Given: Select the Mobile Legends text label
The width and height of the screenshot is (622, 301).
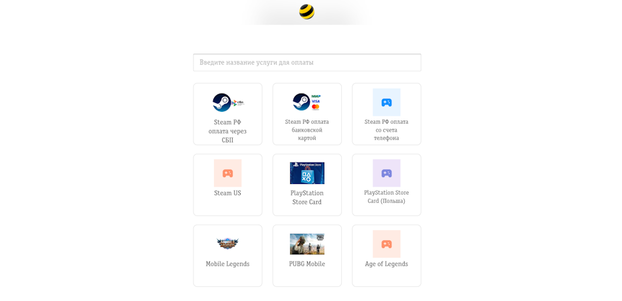Looking at the screenshot, I should (227, 264).
